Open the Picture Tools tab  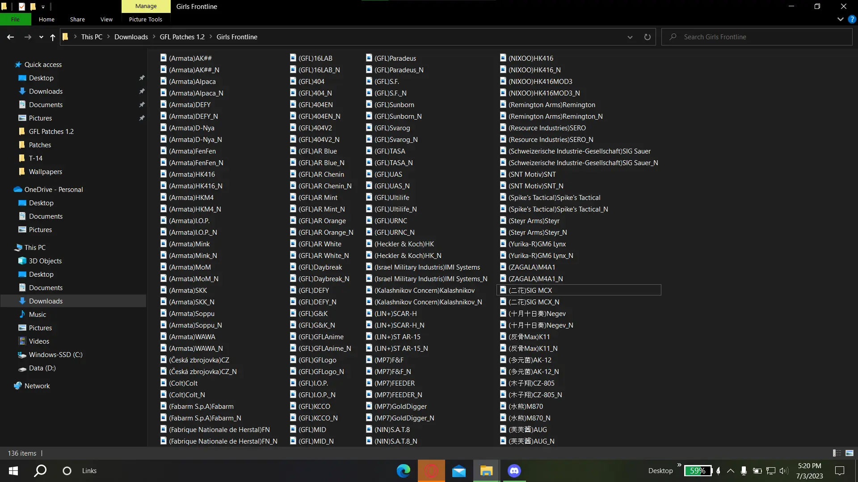(x=146, y=19)
